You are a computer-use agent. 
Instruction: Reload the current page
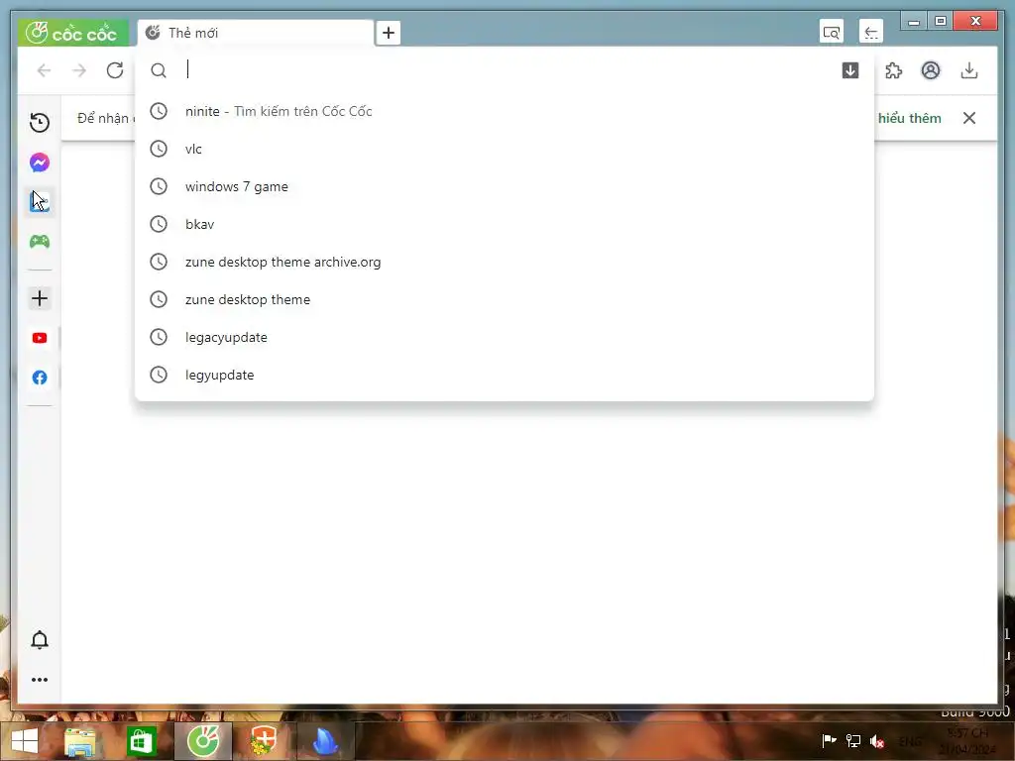tap(115, 70)
